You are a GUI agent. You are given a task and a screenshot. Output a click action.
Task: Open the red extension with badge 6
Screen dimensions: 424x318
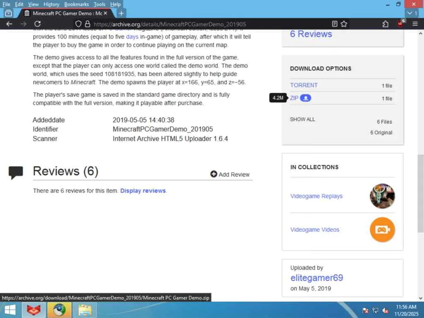[401, 23]
